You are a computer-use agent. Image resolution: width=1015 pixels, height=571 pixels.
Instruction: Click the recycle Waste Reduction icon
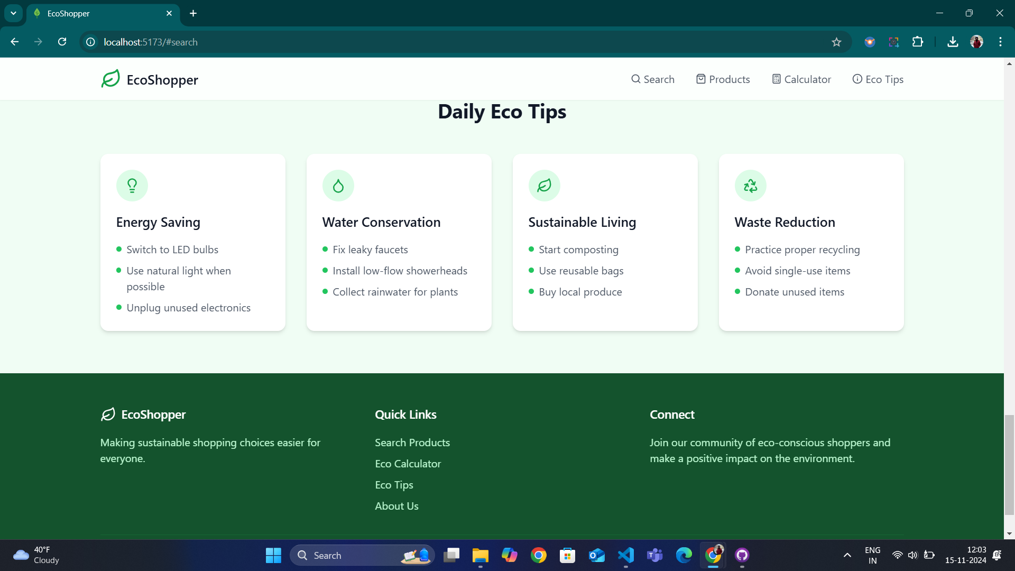click(751, 186)
